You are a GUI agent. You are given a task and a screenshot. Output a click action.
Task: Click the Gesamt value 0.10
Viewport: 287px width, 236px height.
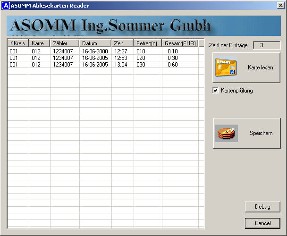click(x=180, y=51)
